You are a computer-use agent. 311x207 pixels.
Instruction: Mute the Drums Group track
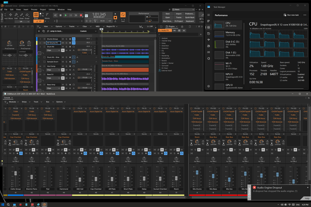pyautogui.click(x=63, y=39)
